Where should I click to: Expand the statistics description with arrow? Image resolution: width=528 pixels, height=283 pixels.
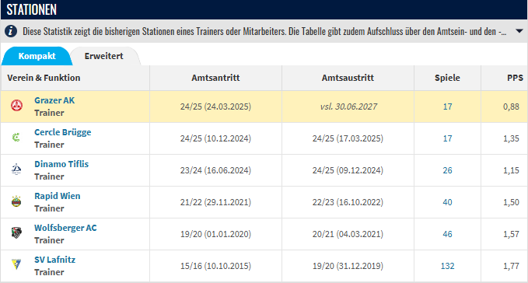point(519,31)
